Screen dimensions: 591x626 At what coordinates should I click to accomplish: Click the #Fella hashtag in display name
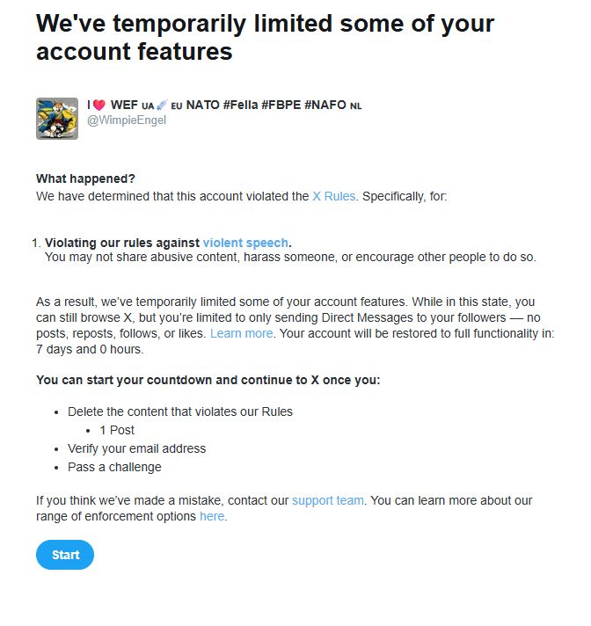[240, 105]
